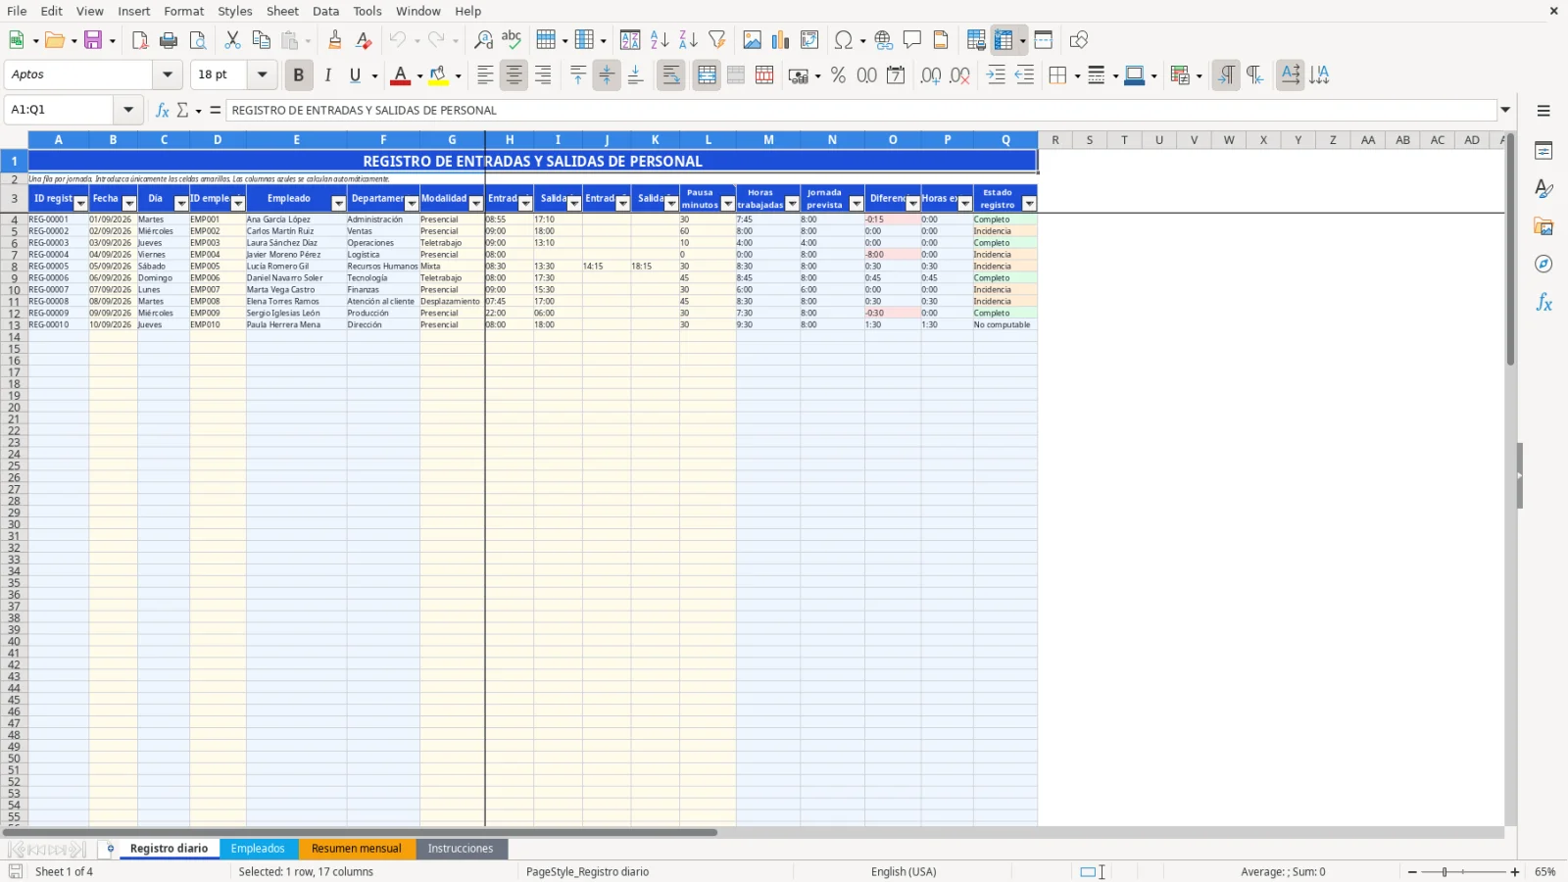Insert Comment icon
This screenshot has width=1568, height=882.
point(912,40)
